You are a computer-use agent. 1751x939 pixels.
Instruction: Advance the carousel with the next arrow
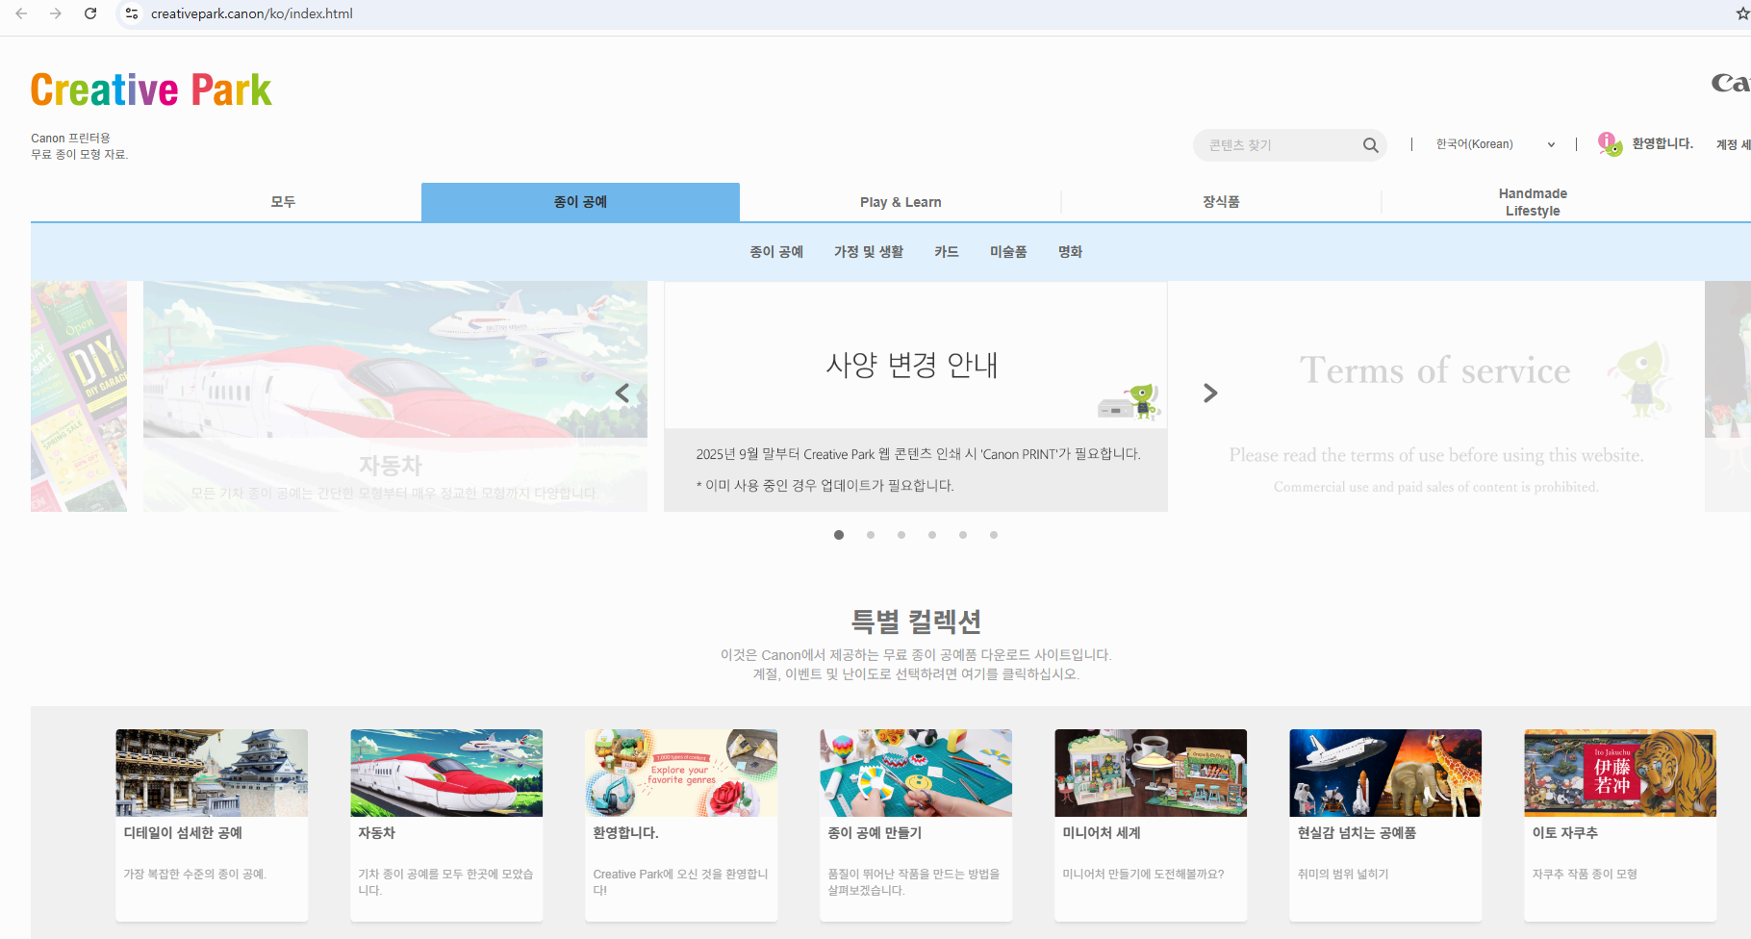pos(1209,393)
